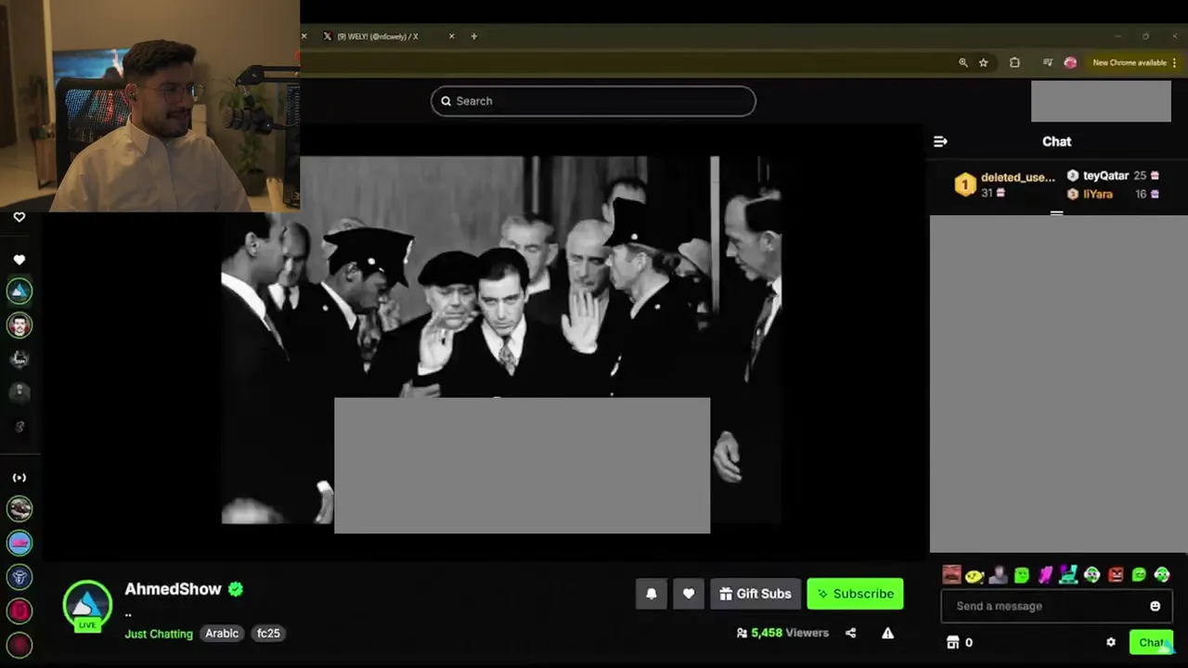Click the green Subscribe button
The image size is (1188, 668).
coord(855,594)
